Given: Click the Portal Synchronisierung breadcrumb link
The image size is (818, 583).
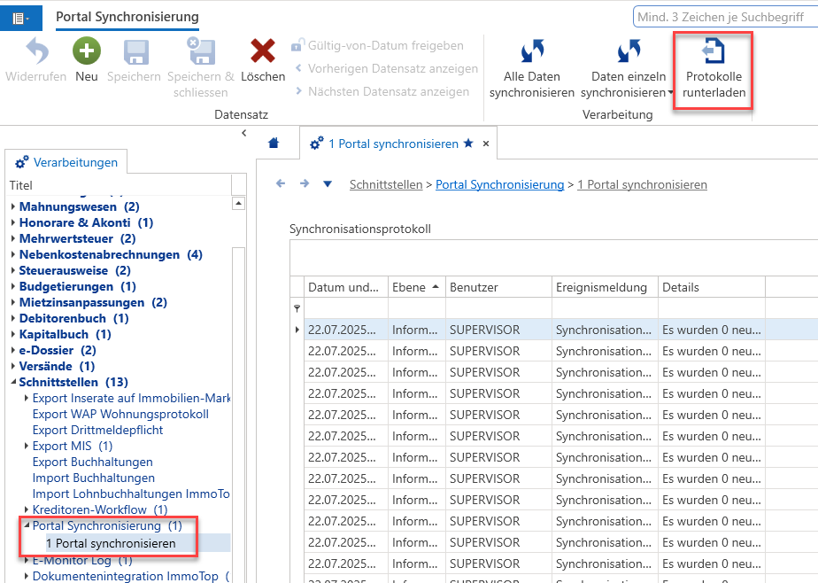Looking at the screenshot, I should (500, 185).
